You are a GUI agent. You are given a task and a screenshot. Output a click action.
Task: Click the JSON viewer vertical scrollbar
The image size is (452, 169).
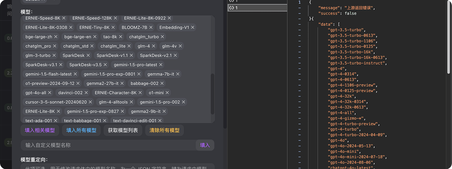pos(448,37)
